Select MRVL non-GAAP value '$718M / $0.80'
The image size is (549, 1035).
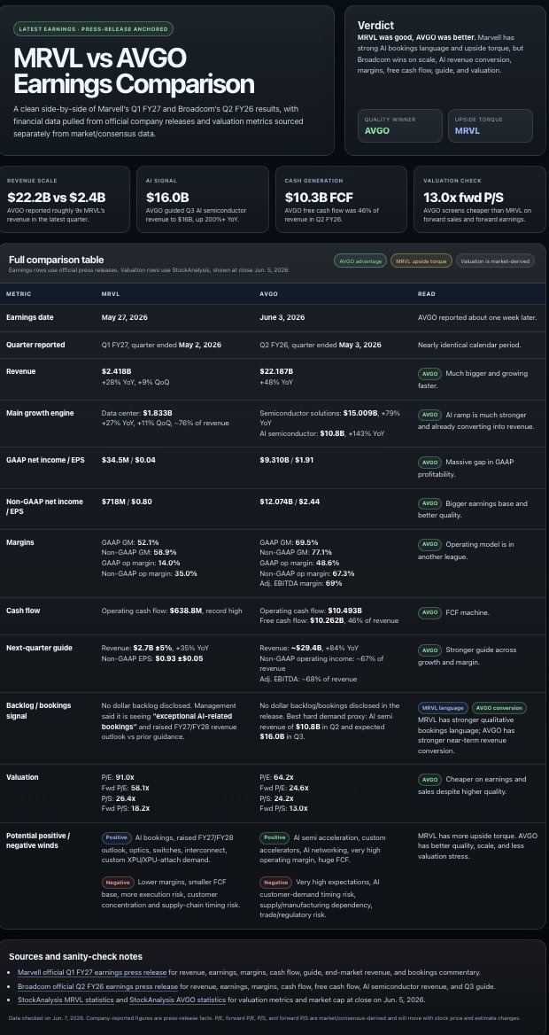coord(127,502)
